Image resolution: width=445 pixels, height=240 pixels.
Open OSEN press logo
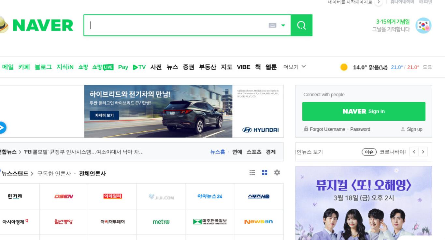pyautogui.click(x=64, y=196)
